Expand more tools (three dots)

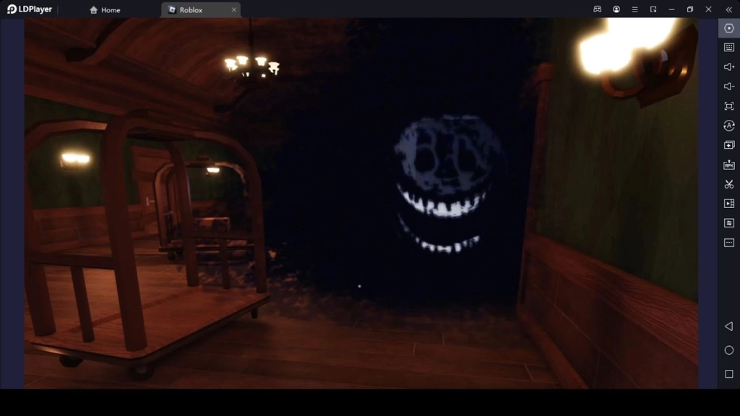click(728, 243)
